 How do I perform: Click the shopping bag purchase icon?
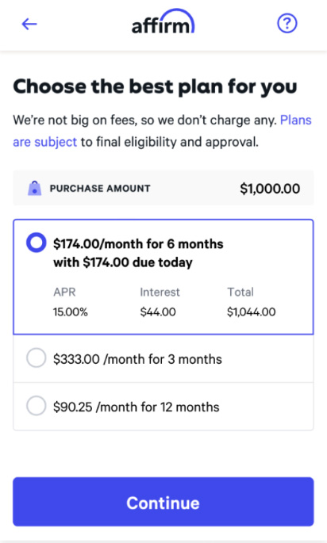(35, 189)
